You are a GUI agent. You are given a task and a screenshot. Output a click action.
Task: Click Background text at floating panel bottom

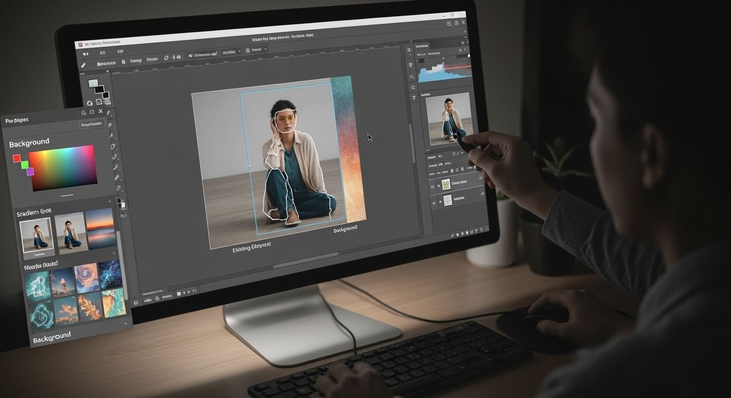click(52, 337)
